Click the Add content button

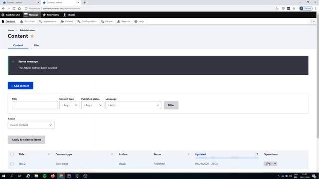(x=20, y=86)
